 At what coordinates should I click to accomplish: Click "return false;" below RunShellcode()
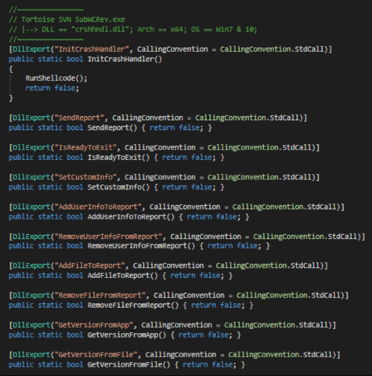(x=52, y=89)
